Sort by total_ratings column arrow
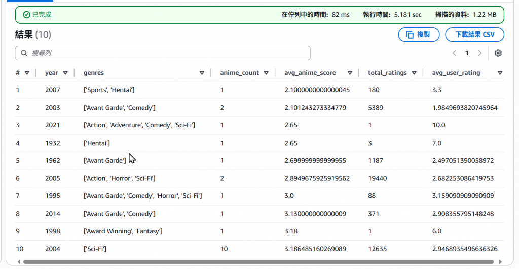 [414, 73]
